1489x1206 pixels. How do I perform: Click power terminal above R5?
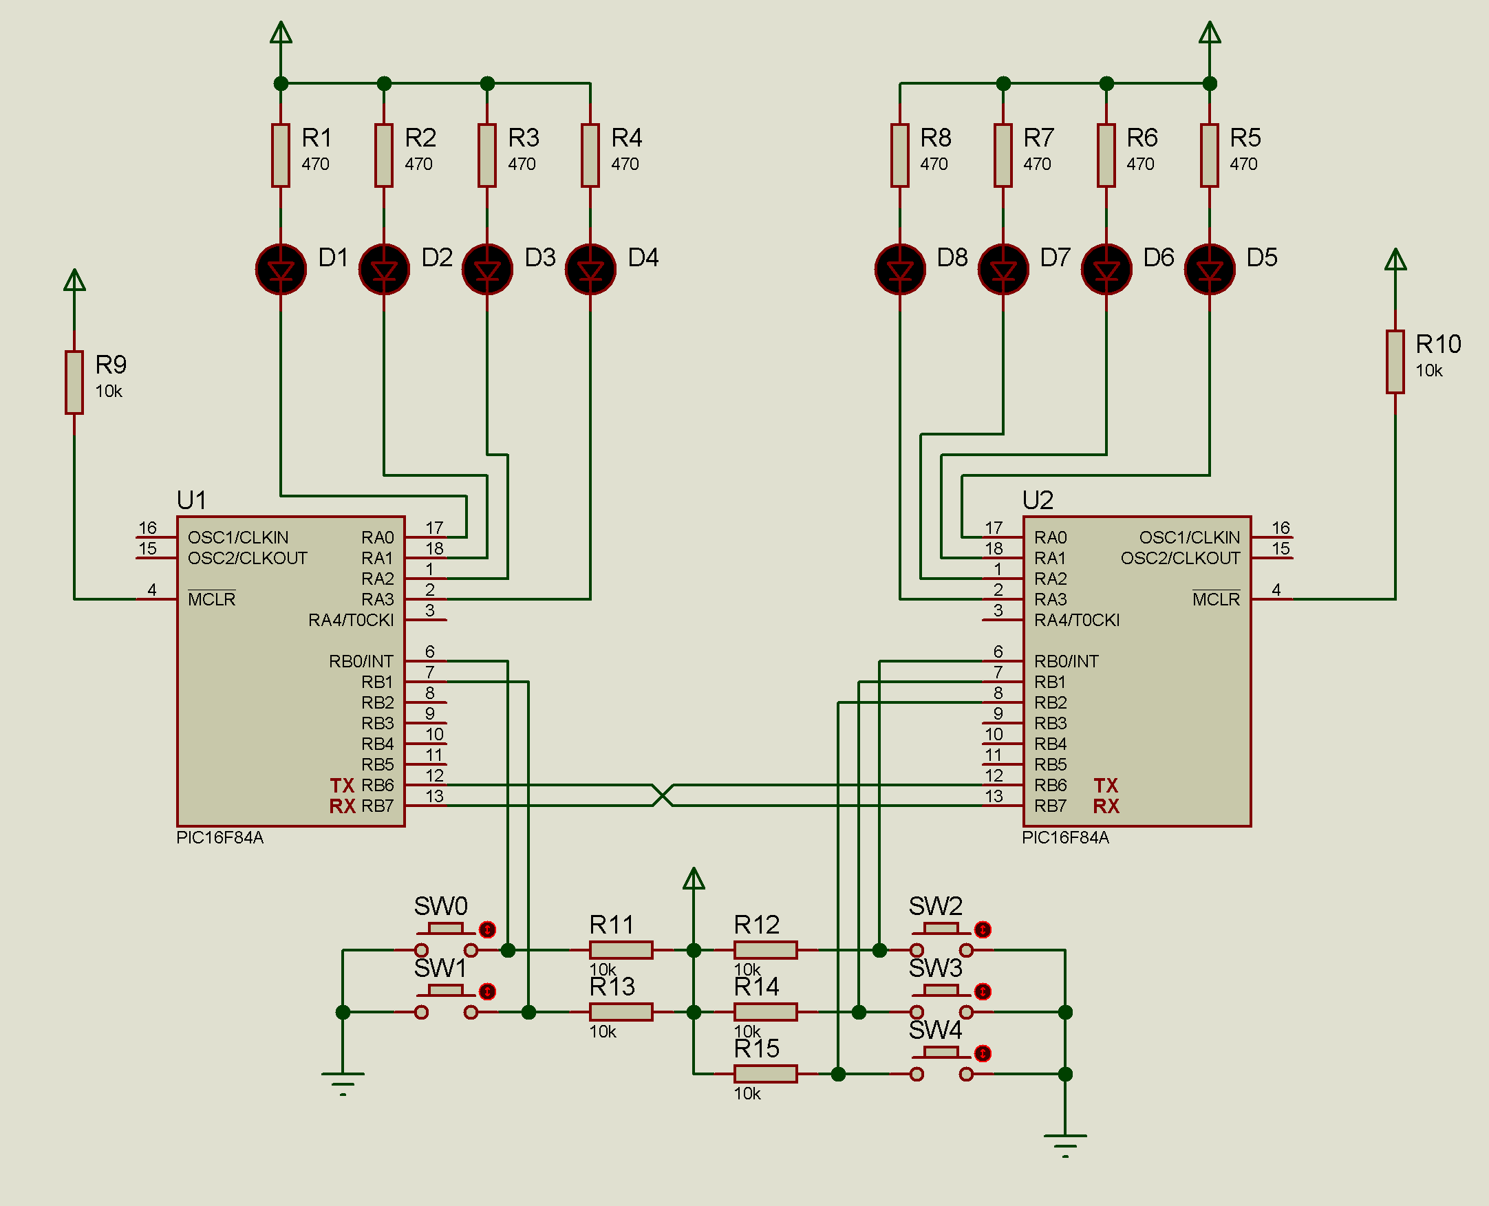point(1209,33)
